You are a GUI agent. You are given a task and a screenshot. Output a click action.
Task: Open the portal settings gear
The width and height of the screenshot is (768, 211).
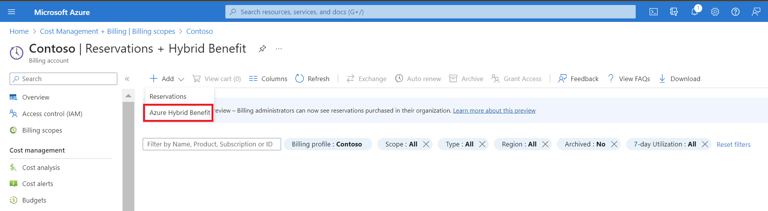click(715, 12)
